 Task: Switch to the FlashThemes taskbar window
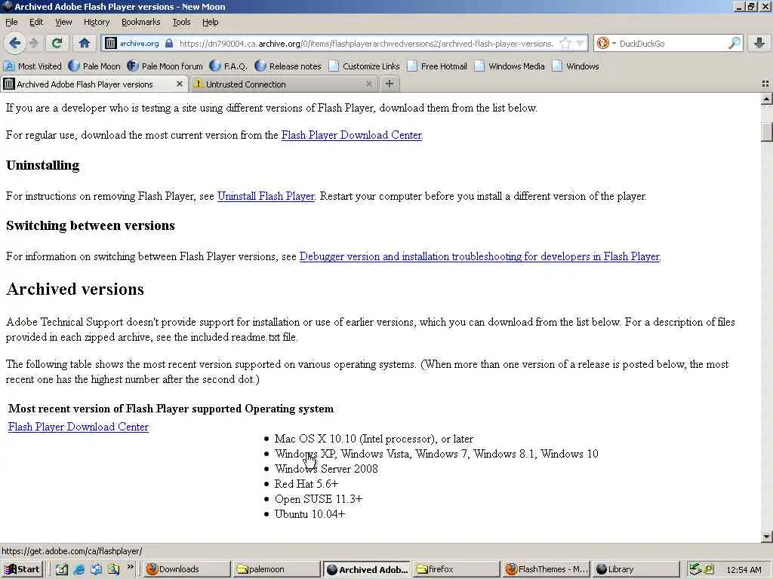click(547, 569)
